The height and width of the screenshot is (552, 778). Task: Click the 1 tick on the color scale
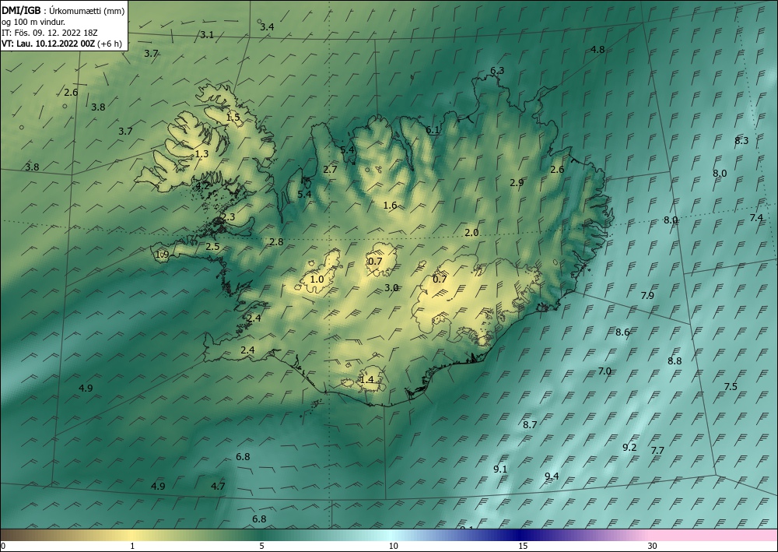coord(132,546)
